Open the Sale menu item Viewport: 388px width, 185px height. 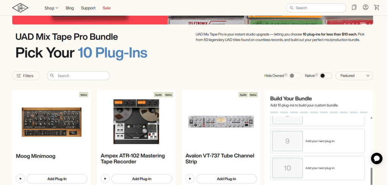(106, 8)
